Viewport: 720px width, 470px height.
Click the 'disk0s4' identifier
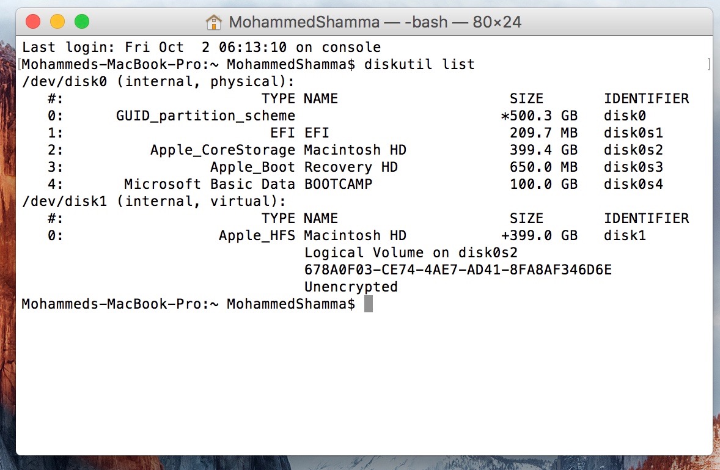point(633,184)
